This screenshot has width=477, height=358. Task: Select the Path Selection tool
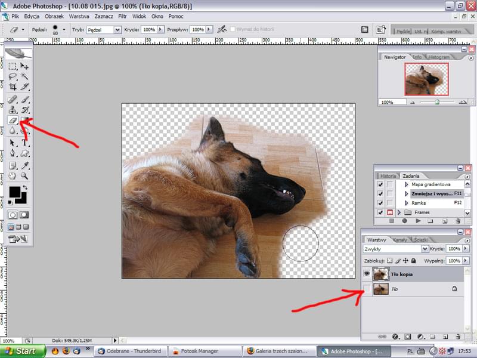[x=13, y=143]
